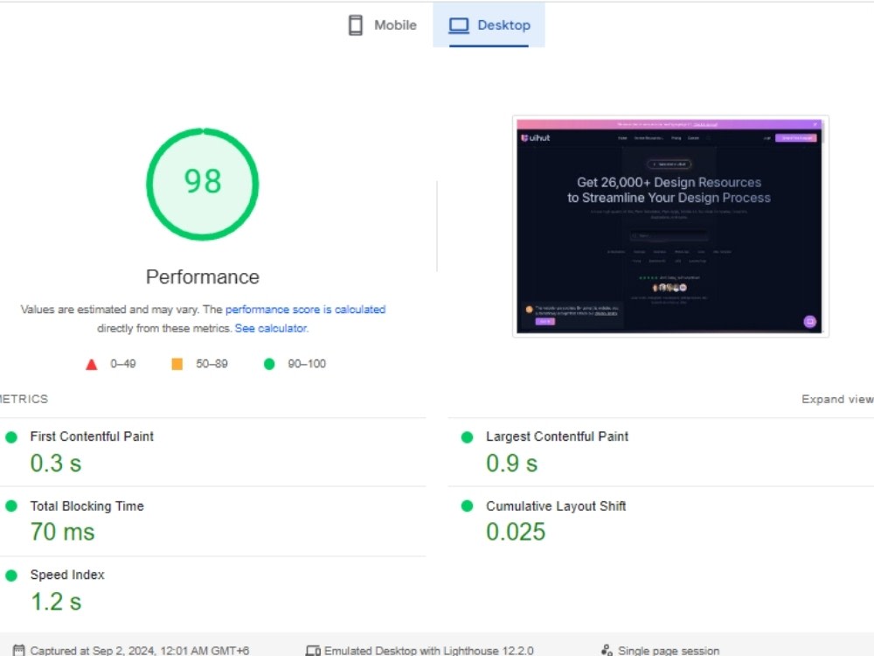Click the 0.3 s value
This screenshot has width=874, height=656.
(x=56, y=464)
